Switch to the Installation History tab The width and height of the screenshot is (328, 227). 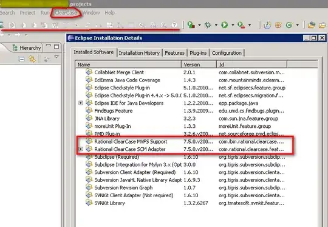(139, 53)
